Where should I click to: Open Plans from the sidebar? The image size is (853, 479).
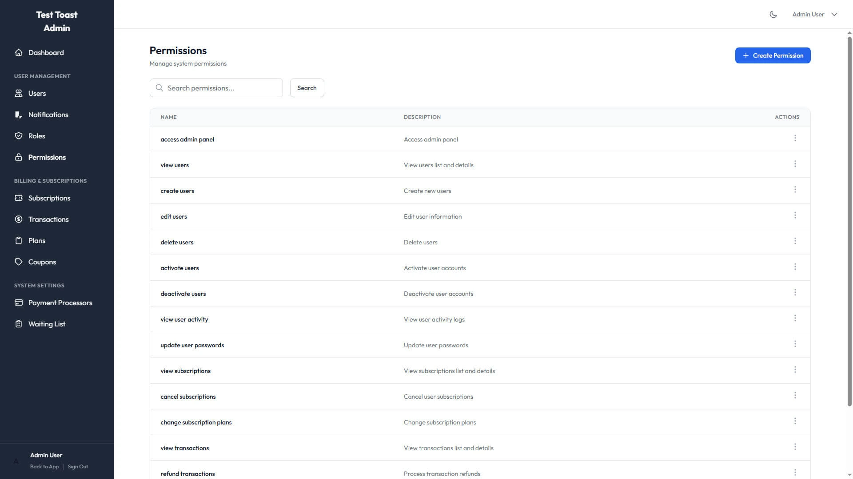tap(37, 240)
